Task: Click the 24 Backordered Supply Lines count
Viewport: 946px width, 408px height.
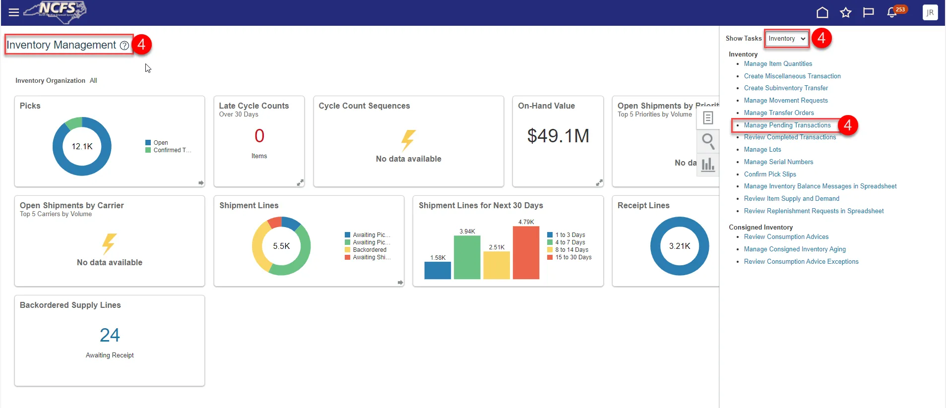Action: point(110,336)
